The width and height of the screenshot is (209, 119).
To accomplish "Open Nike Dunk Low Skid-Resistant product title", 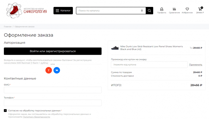I will click(x=151, y=48).
